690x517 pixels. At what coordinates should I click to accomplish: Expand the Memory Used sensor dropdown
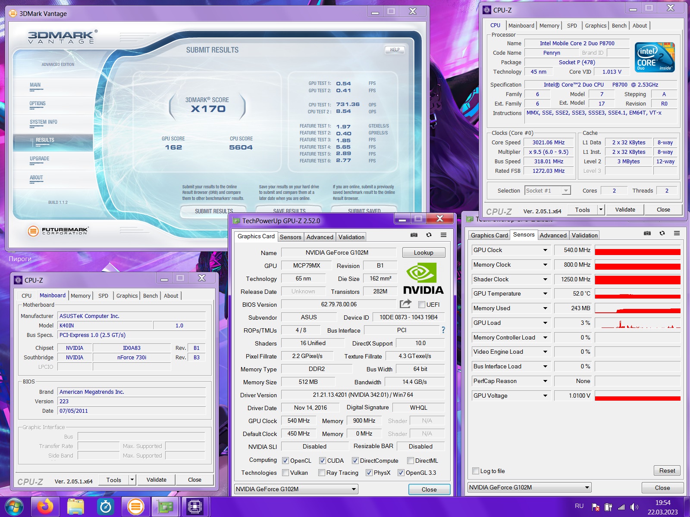pos(545,308)
